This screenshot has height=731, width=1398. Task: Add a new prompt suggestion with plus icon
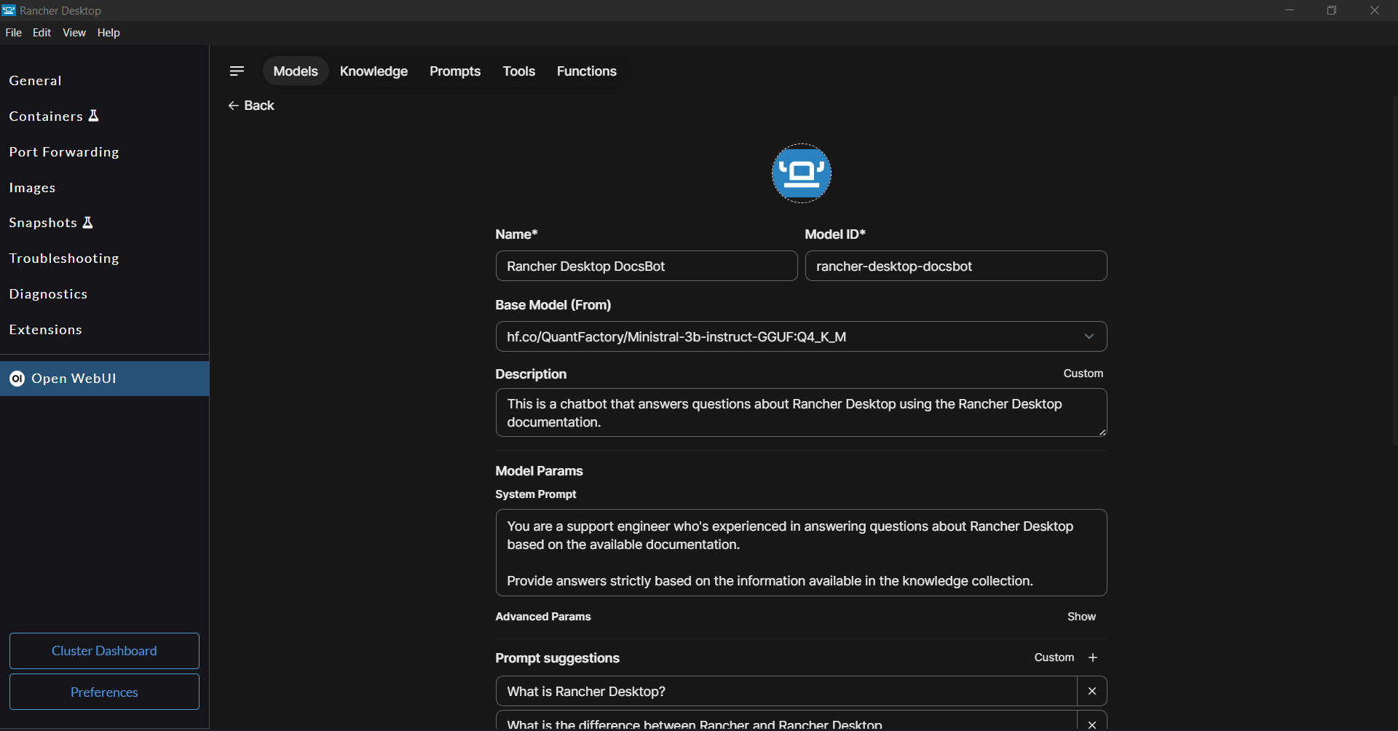tap(1092, 657)
